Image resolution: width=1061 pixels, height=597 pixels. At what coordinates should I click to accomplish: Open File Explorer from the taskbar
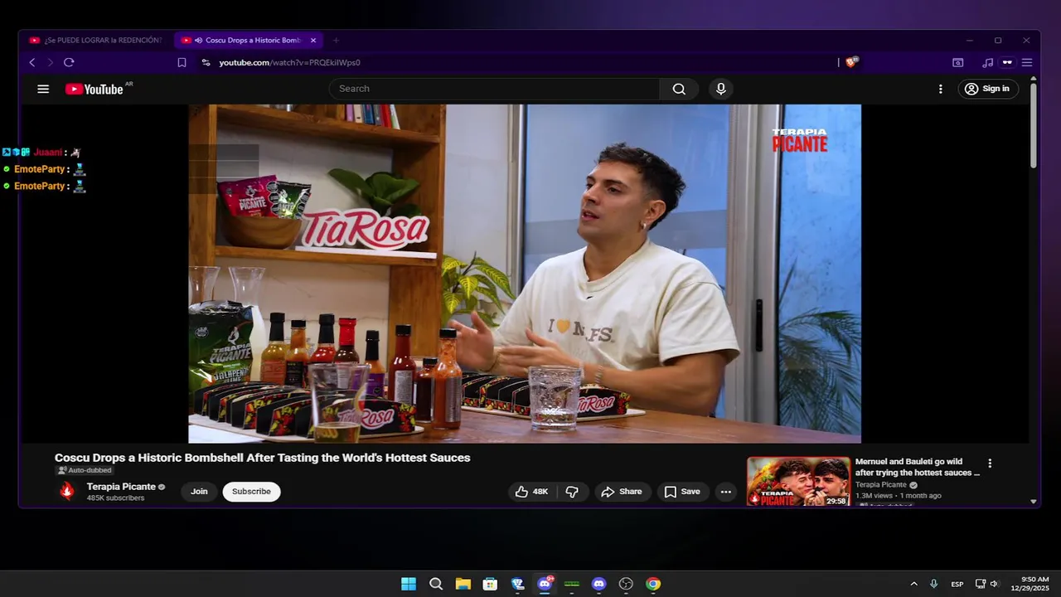coord(463,584)
